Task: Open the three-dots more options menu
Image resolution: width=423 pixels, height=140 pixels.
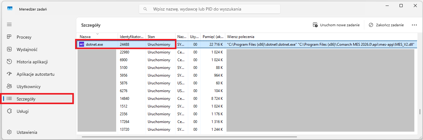Action: pyautogui.click(x=414, y=25)
